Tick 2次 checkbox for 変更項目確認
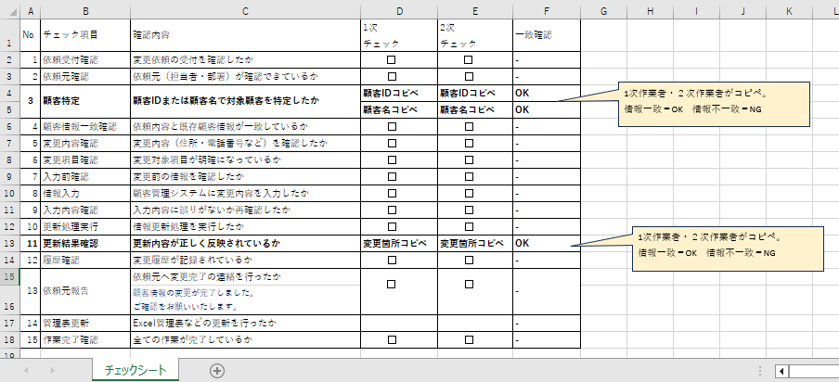Viewport: 839px width, 382px height. [x=469, y=159]
